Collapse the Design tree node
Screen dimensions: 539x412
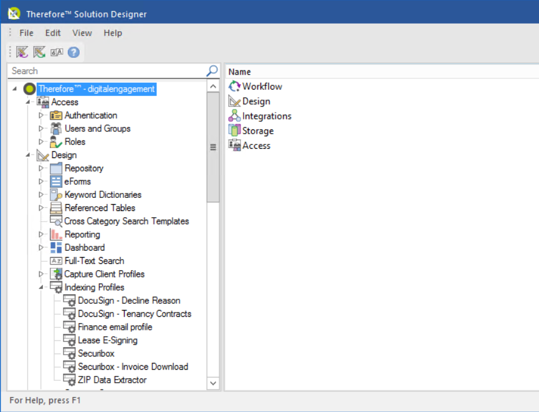click(x=28, y=155)
